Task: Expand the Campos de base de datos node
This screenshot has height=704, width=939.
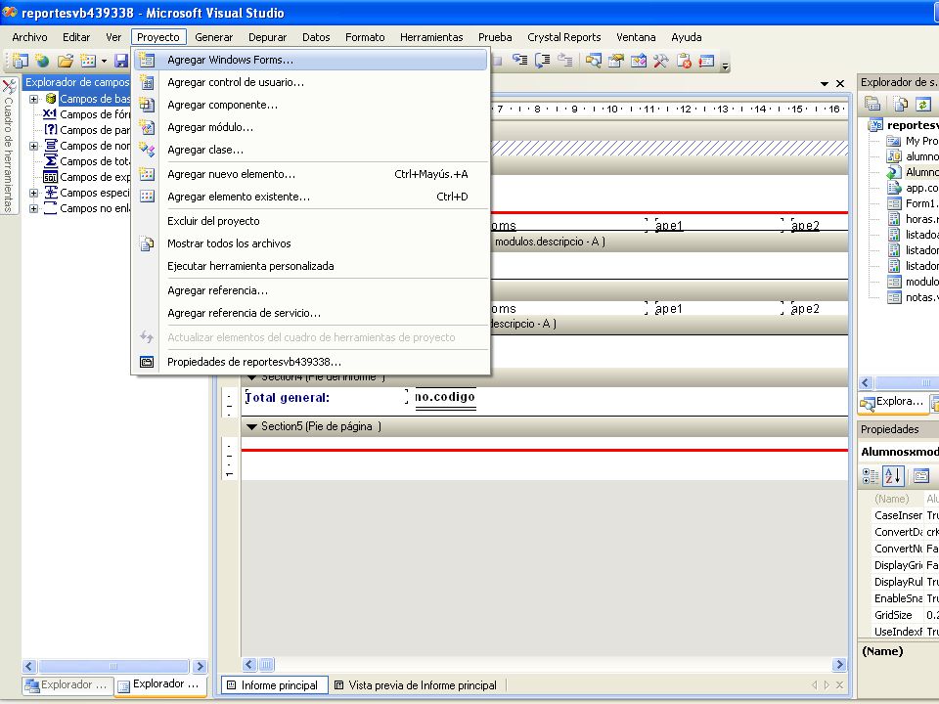Action: click(34, 99)
